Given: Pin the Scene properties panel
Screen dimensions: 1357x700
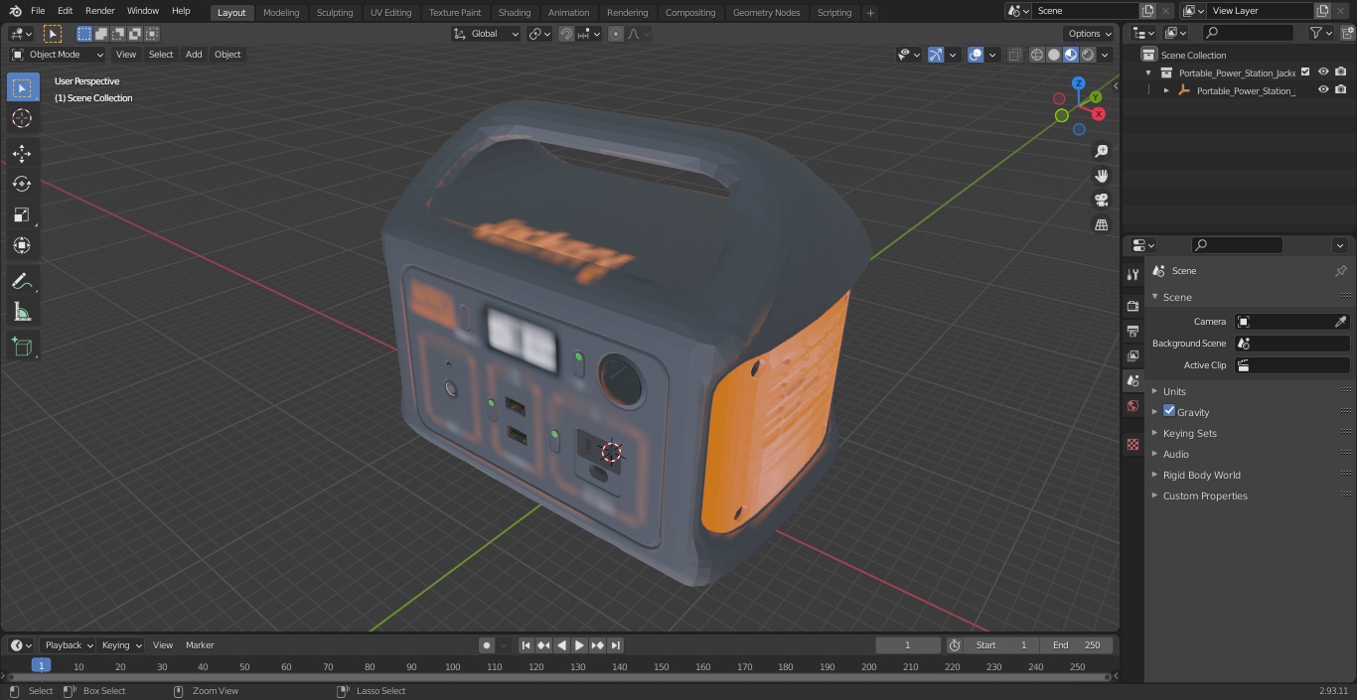Looking at the screenshot, I should [1340, 270].
